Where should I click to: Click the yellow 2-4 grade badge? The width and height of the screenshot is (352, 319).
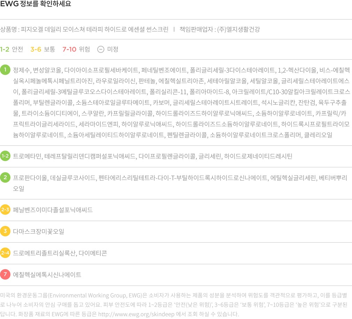(x=5, y=253)
